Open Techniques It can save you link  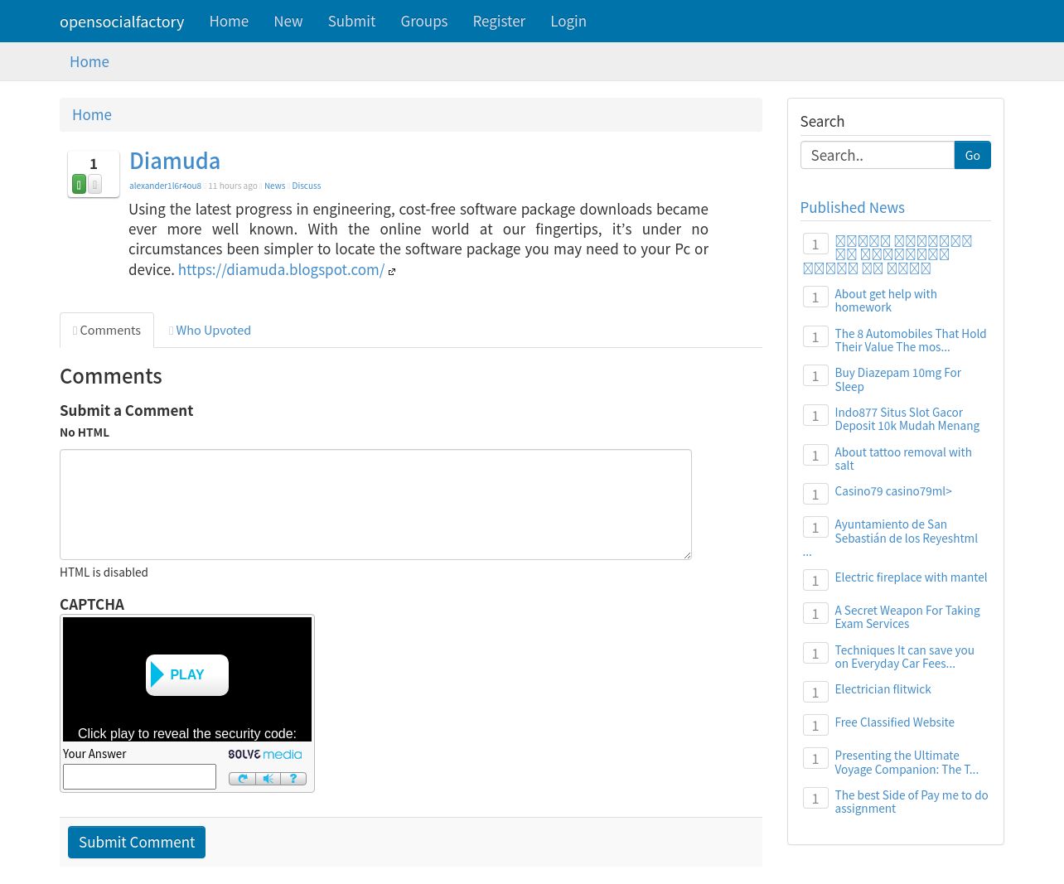point(904,657)
